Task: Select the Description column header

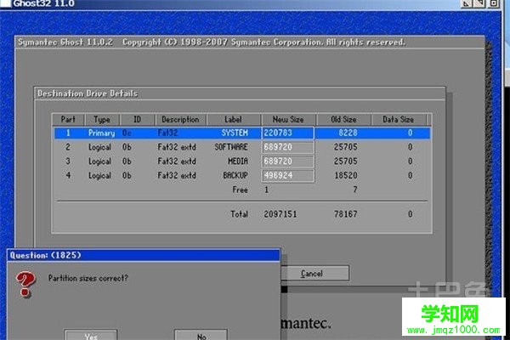Action: 180,119
